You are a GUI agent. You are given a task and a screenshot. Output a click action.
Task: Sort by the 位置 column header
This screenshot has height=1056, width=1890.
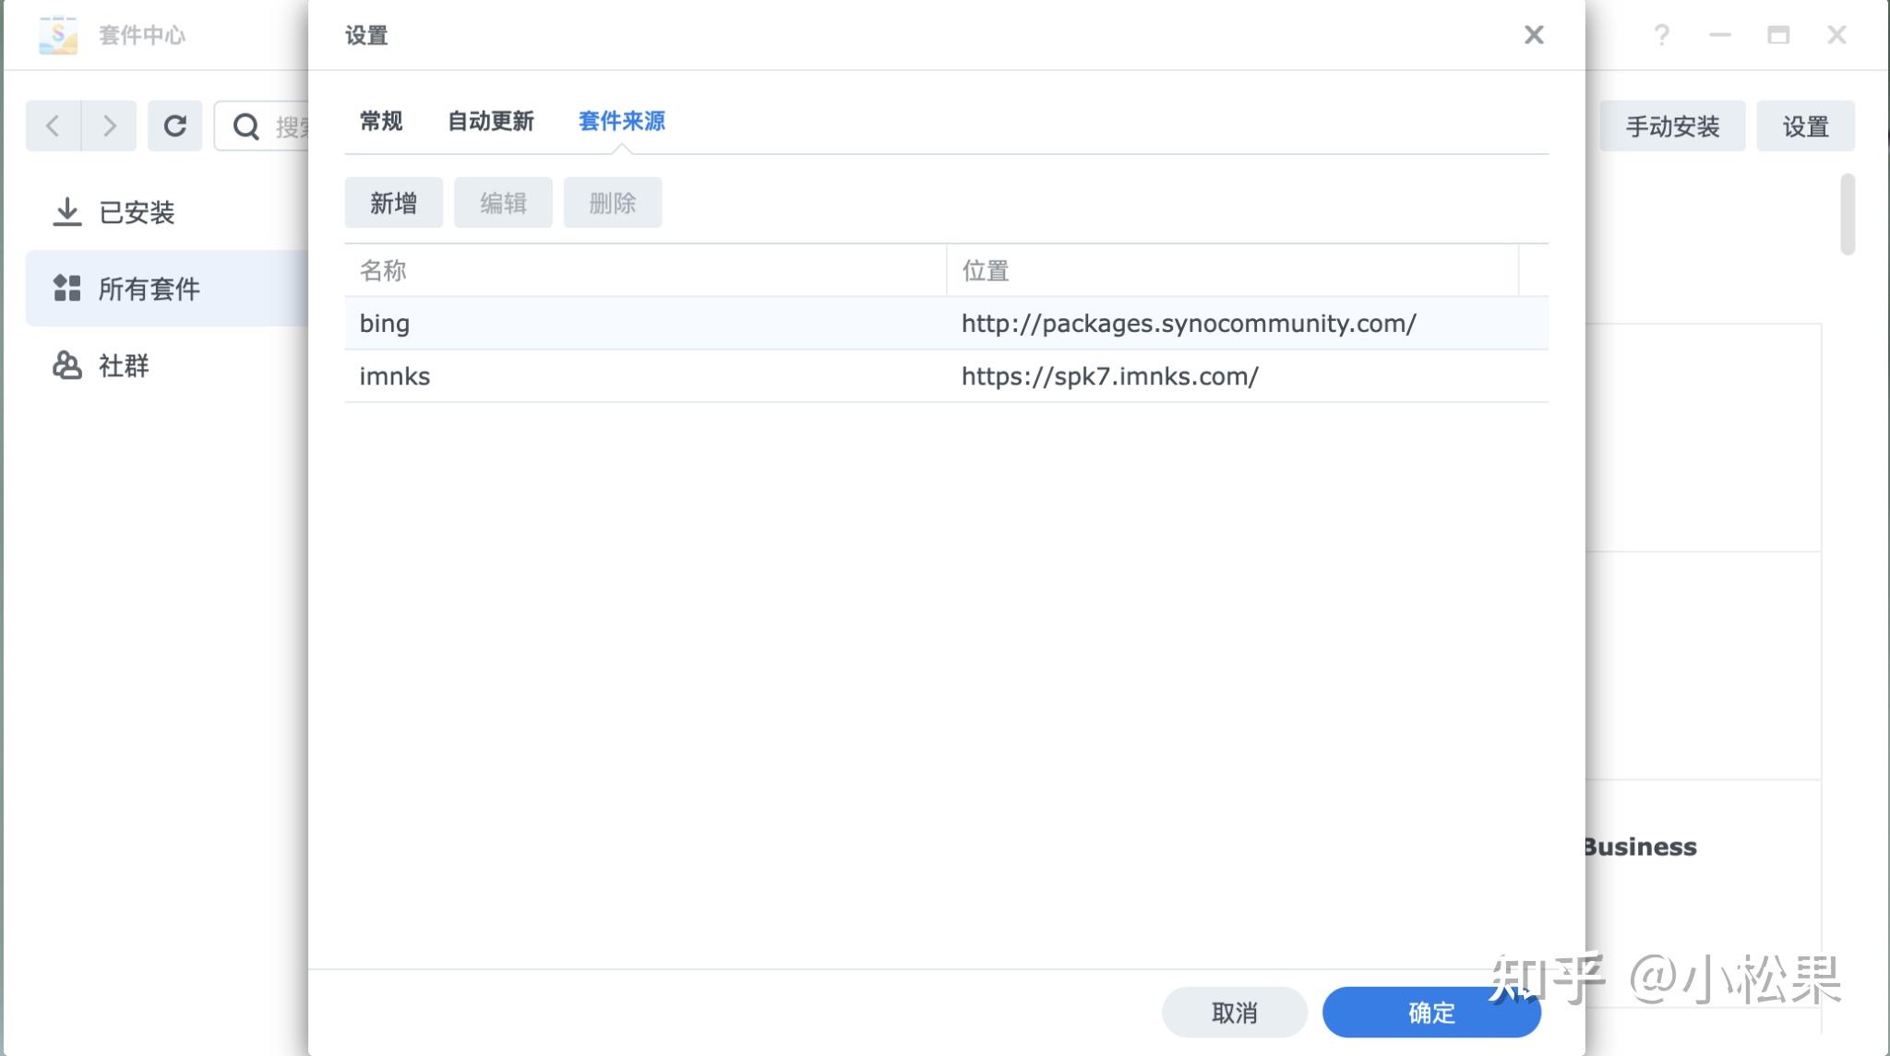[1233, 270]
